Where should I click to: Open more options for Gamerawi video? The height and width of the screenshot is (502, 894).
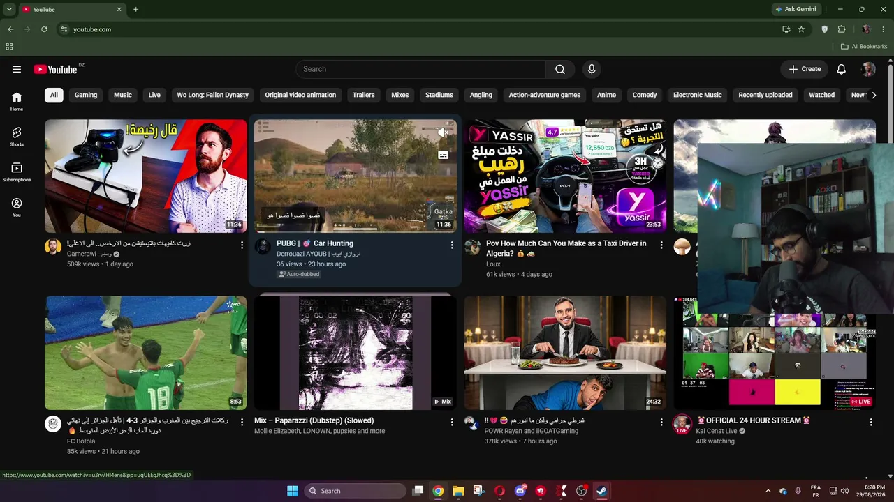(242, 245)
